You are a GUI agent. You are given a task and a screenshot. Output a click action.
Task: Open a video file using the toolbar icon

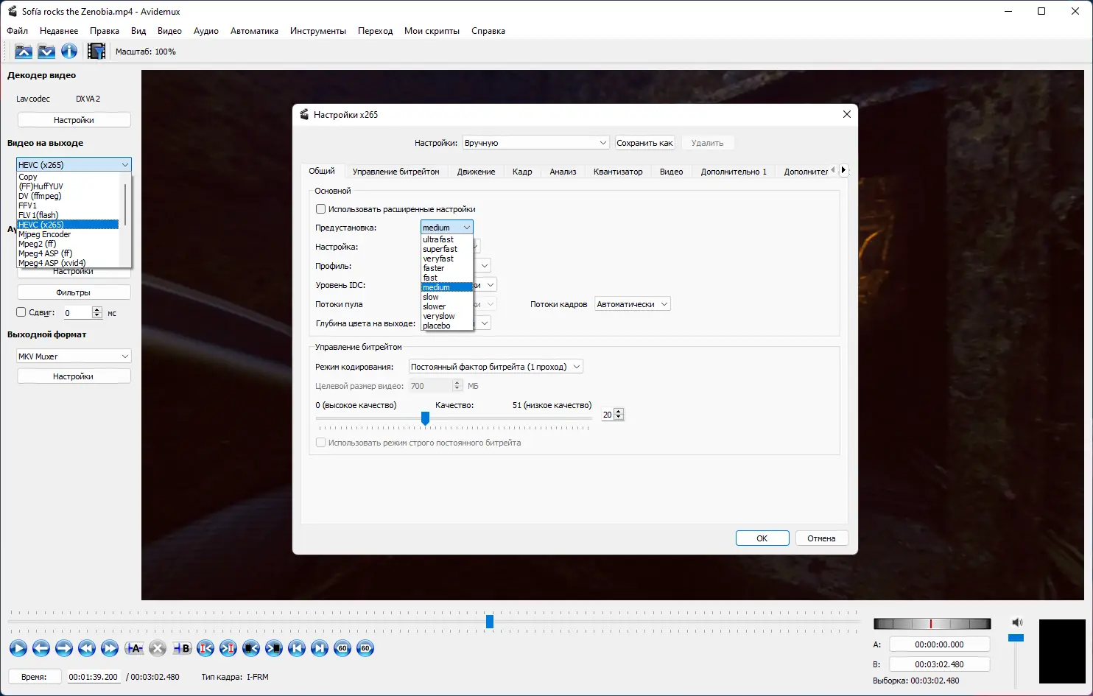click(23, 51)
